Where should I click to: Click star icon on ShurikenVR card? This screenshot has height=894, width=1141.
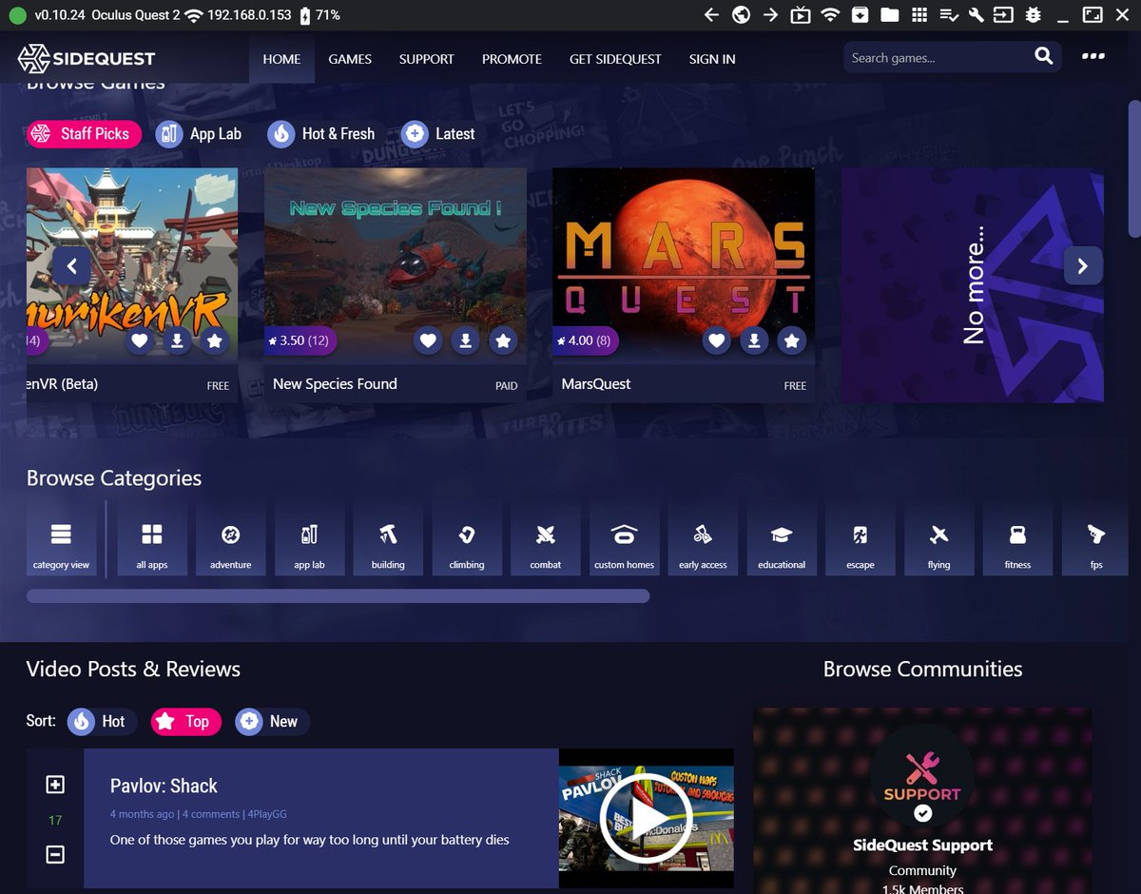click(215, 340)
